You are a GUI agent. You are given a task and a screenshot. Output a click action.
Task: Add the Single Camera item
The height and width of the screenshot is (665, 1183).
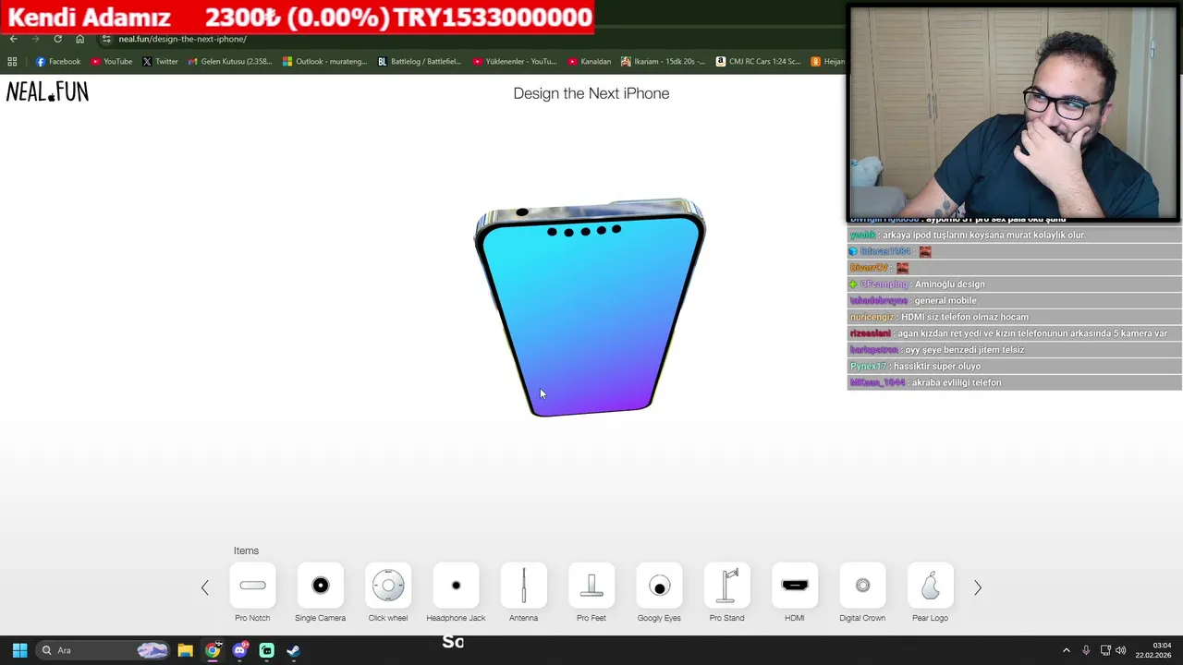tap(320, 586)
